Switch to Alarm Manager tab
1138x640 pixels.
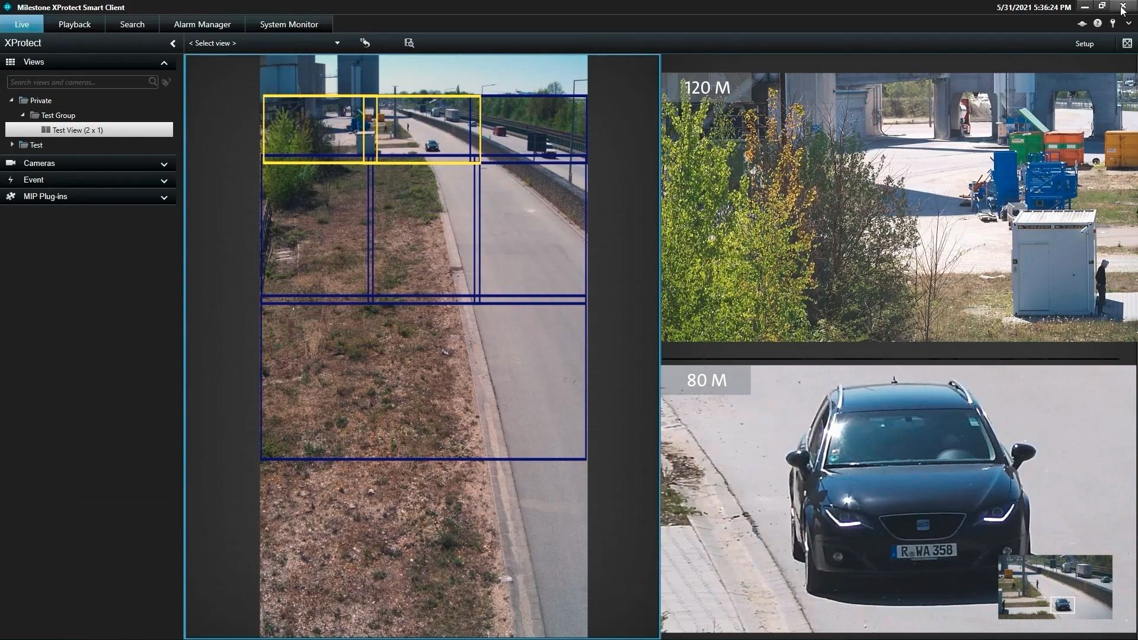click(201, 24)
